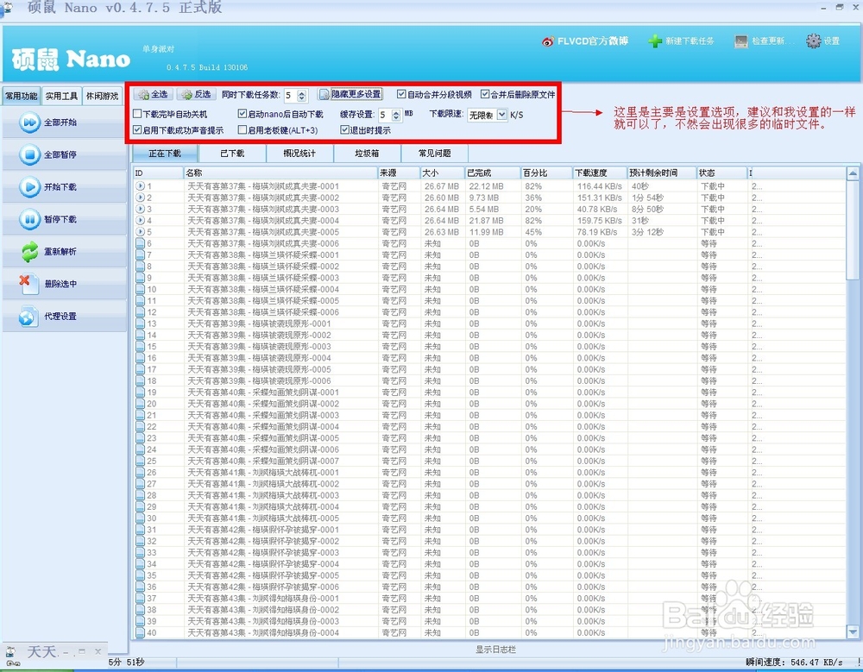Click the 反选 button

click(196, 95)
